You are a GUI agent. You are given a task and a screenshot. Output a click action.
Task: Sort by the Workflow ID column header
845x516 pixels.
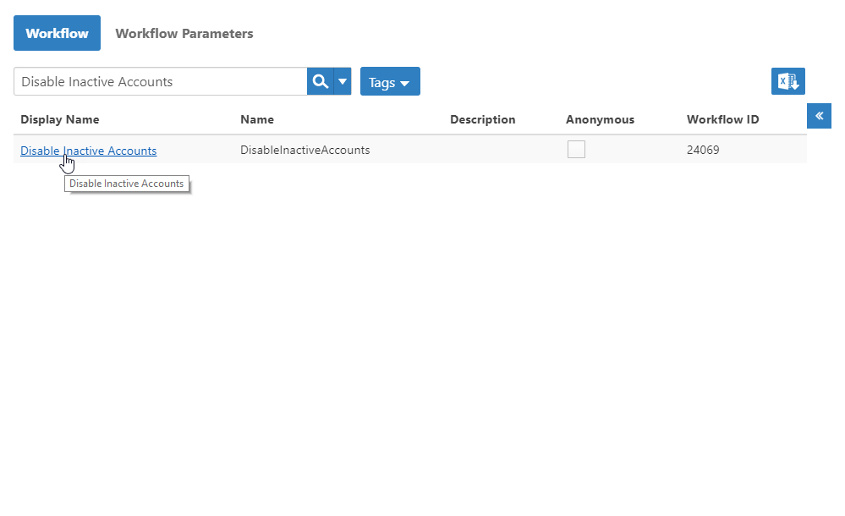pos(722,119)
